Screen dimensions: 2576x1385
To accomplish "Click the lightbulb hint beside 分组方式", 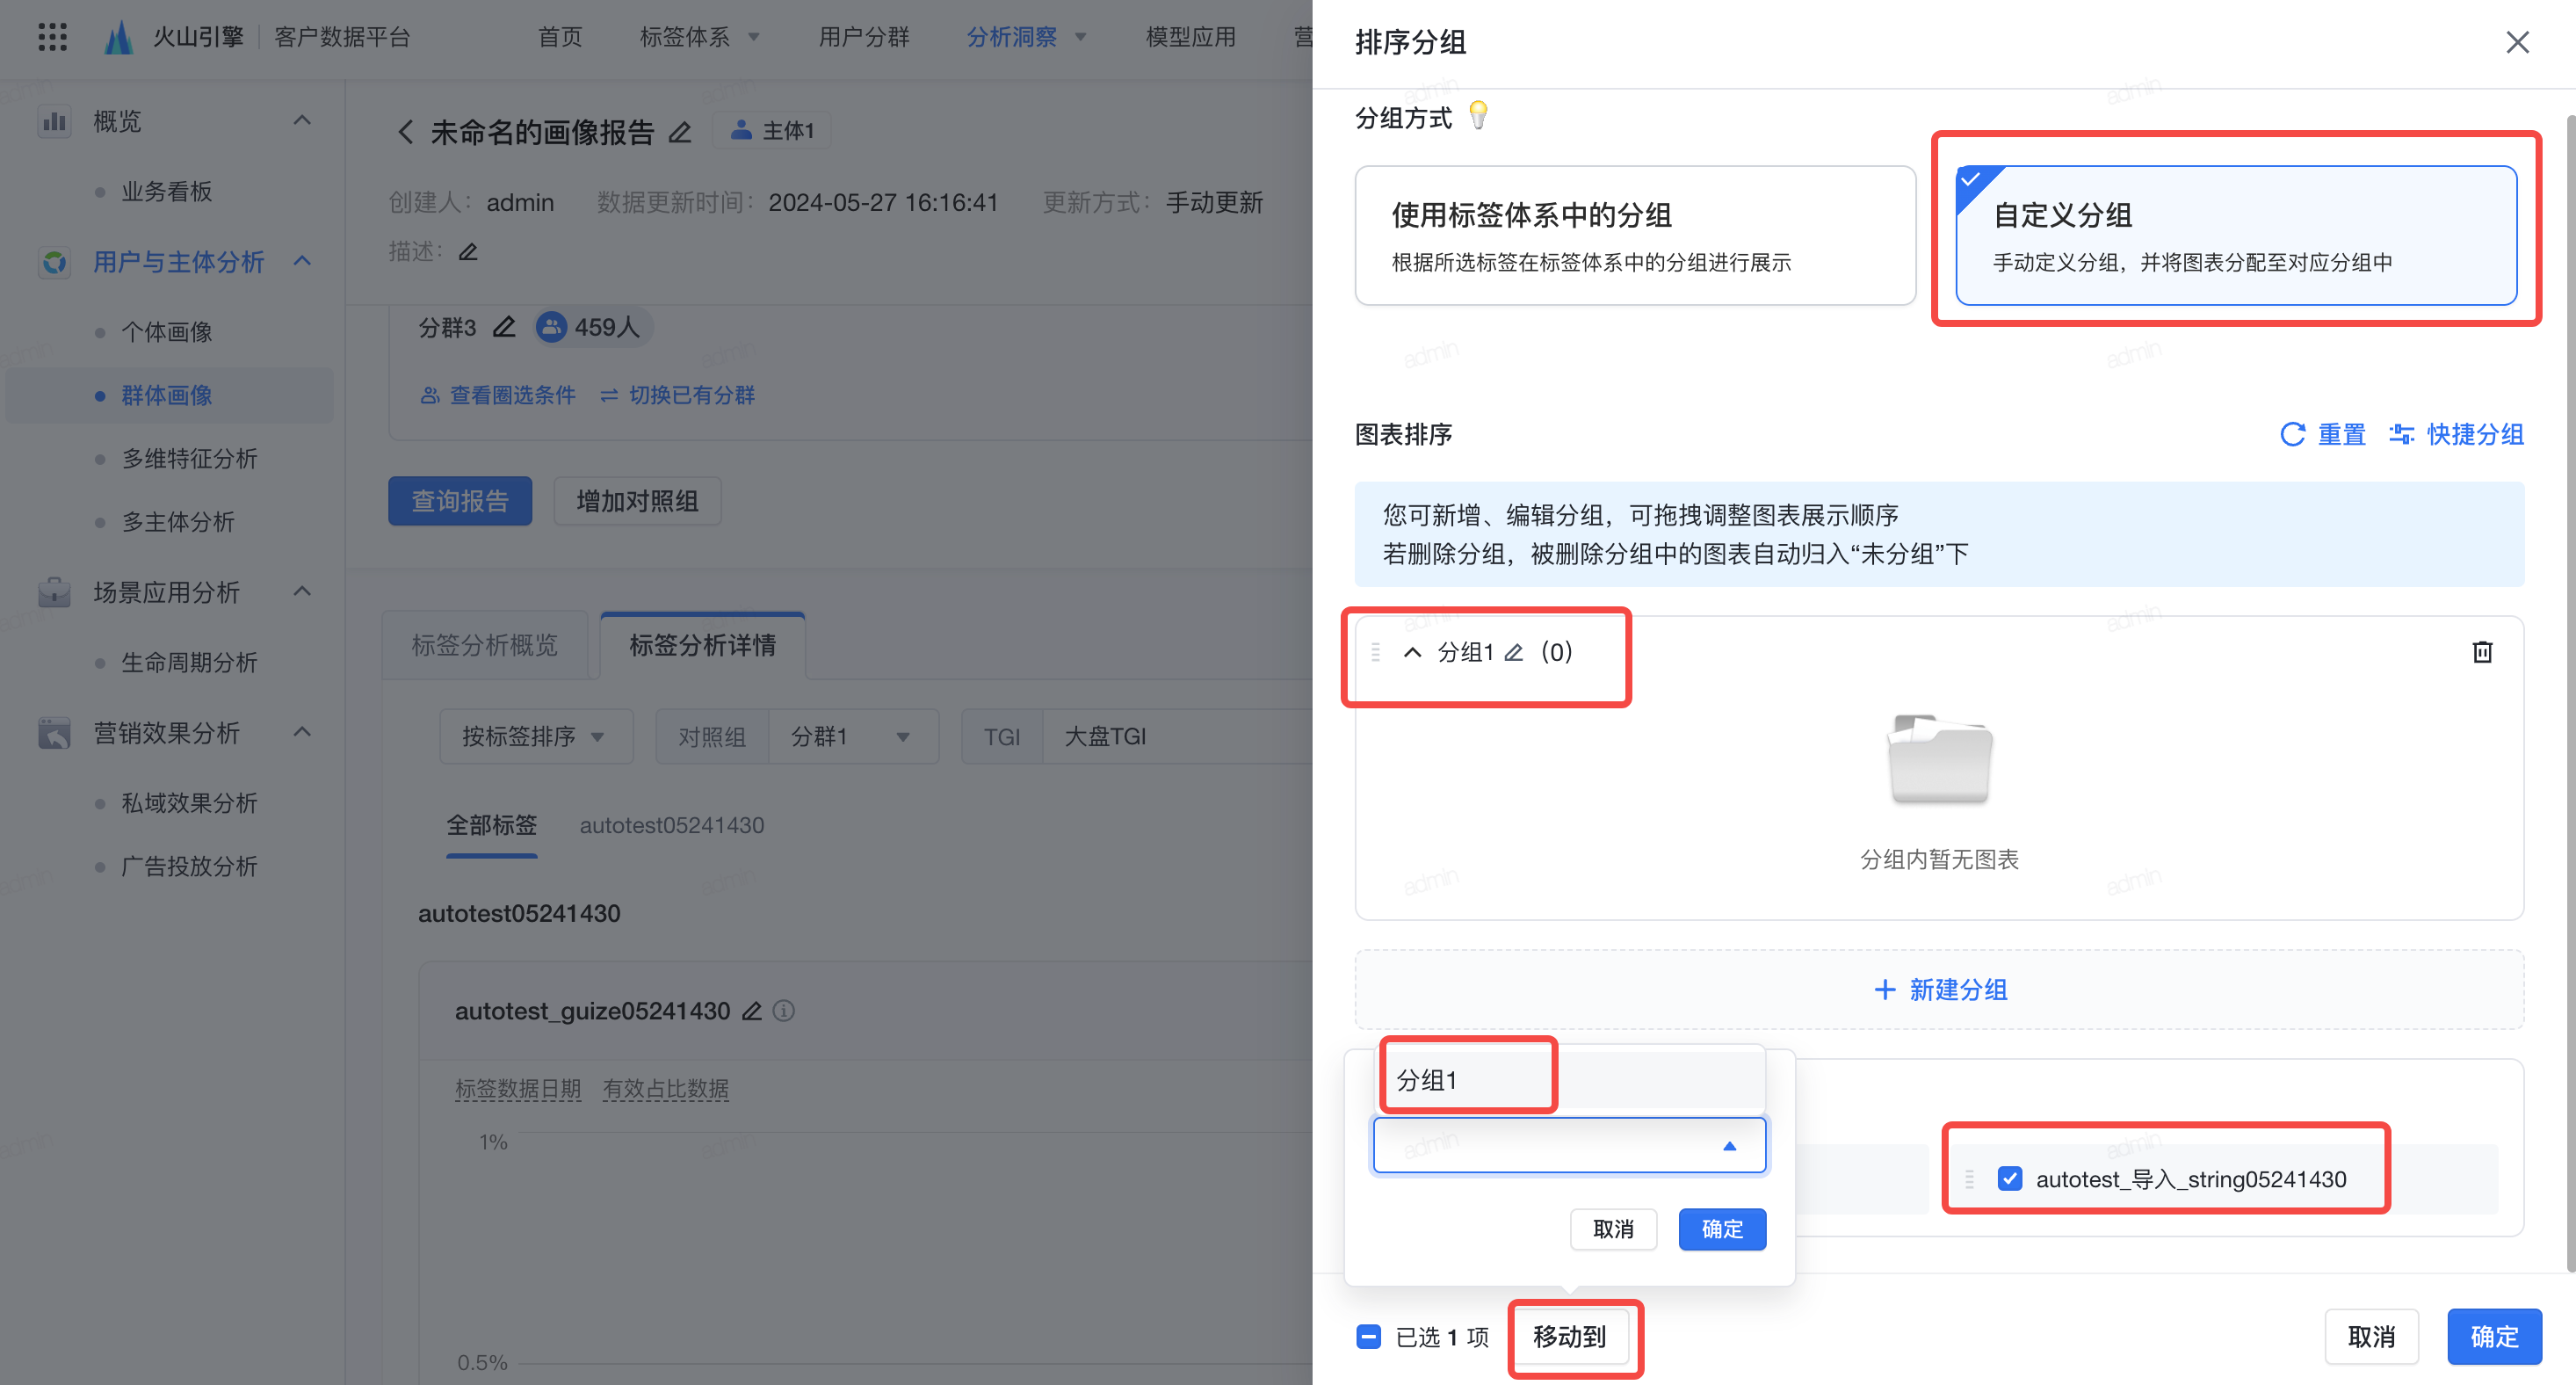I will point(1478,116).
